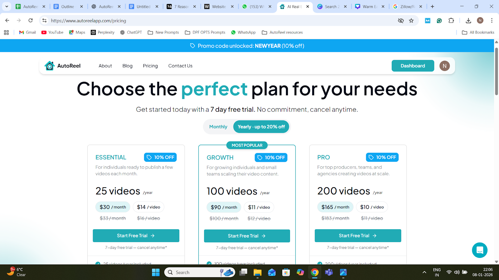Open the chat support bubble
Image resolution: width=499 pixels, height=280 pixels.
click(x=480, y=250)
